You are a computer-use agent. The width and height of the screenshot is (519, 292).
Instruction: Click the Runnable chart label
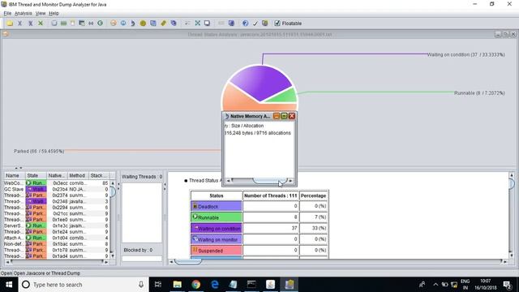pyautogui.click(x=479, y=93)
